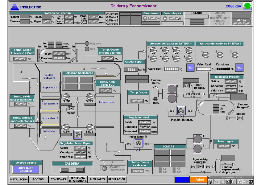Screen dimensions: 261x185
Task: Select fan 1 in Aerocondensadores BATERIA 2
Action: click(205, 55)
